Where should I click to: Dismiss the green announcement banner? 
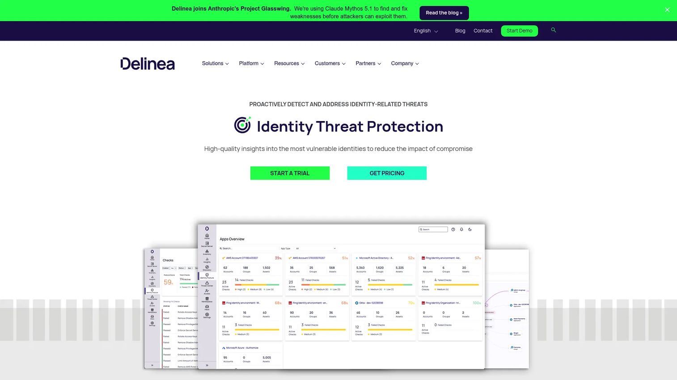(x=667, y=10)
